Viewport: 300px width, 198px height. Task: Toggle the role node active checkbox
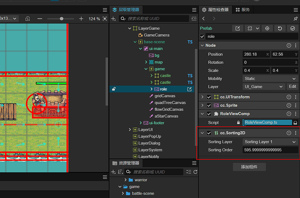coord(202,36)
